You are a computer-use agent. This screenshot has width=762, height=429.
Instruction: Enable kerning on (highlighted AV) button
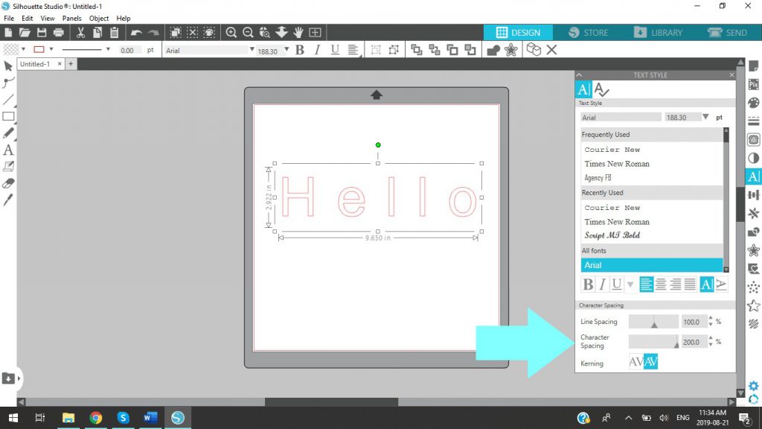tap(650, 362)
